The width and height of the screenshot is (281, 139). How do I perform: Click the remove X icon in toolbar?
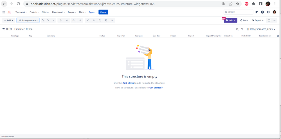[112, 20]
